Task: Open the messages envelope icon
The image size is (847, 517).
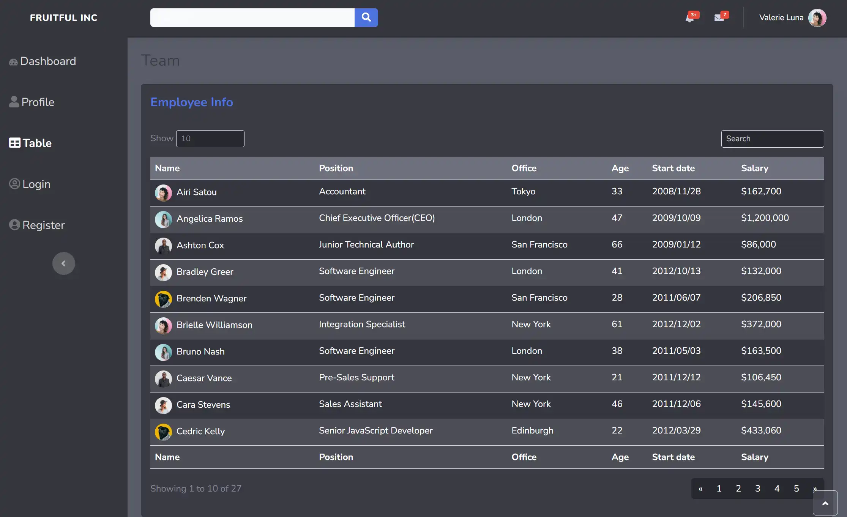Action: click(x=719, y=18)
